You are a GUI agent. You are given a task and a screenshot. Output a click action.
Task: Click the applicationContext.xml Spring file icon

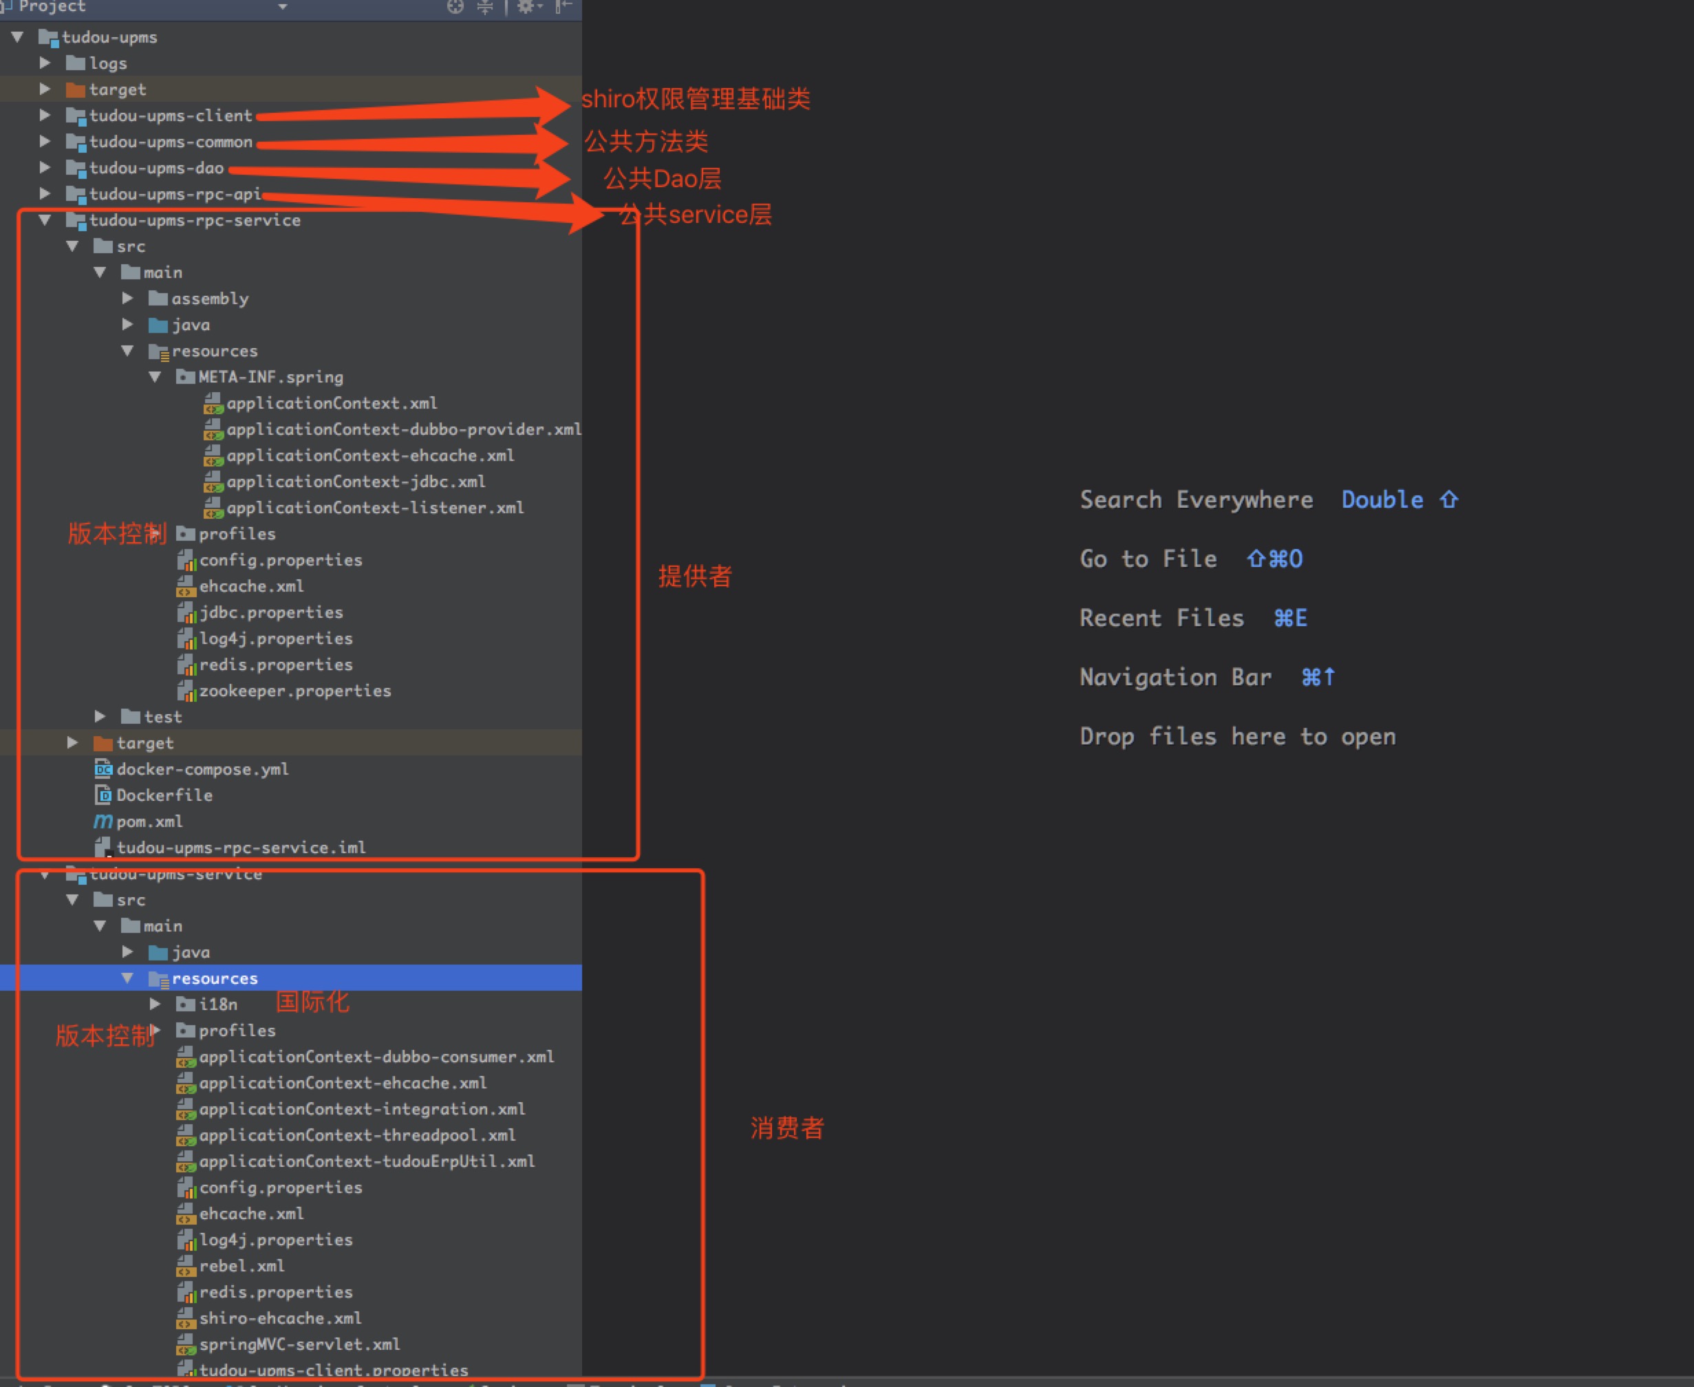tap(213, 403)
